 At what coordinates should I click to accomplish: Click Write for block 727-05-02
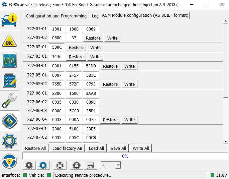129,84
